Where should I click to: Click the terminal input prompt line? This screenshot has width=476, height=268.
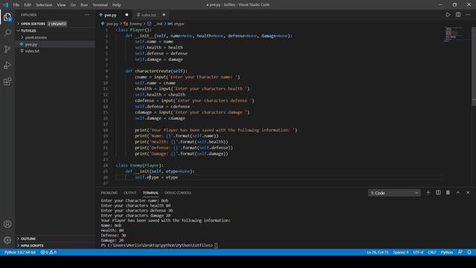point(159,245)
